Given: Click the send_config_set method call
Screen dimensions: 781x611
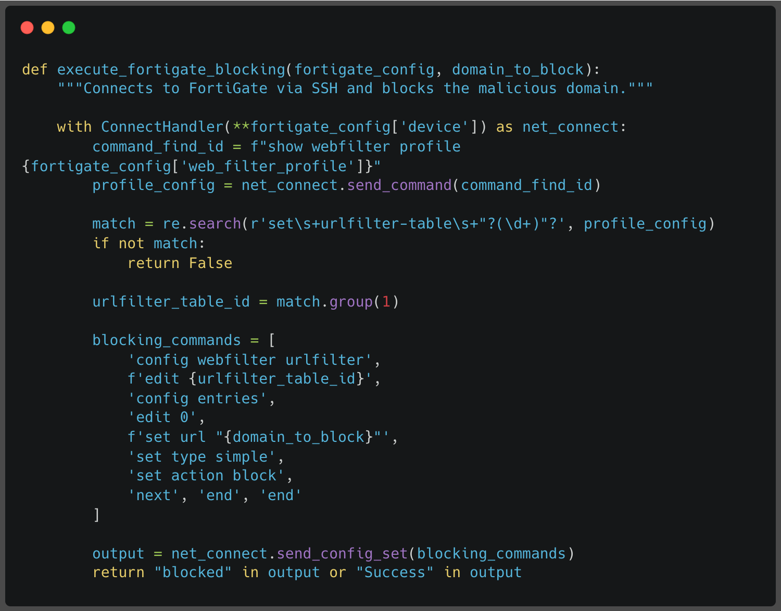Looking at the screenshot, I should point(342,554).
